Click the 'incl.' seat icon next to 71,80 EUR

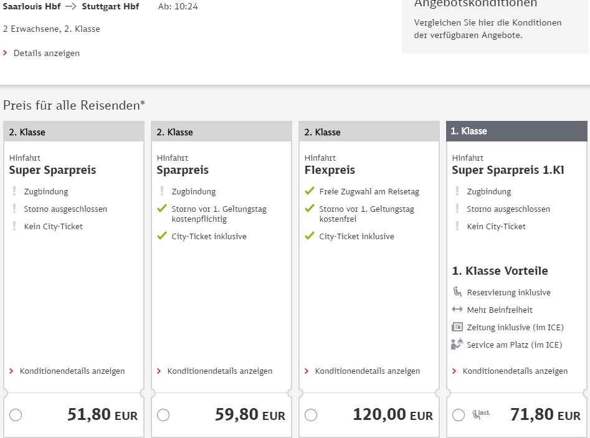481,414
